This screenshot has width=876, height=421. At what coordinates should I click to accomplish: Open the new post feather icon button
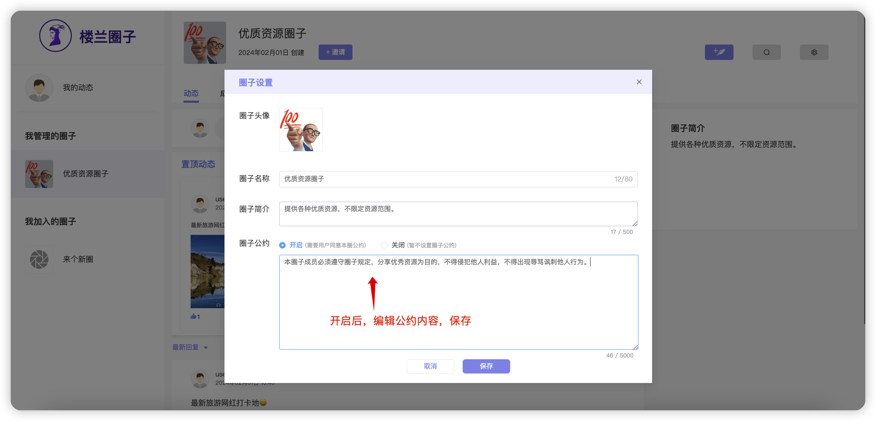click(x=719, y=52)
